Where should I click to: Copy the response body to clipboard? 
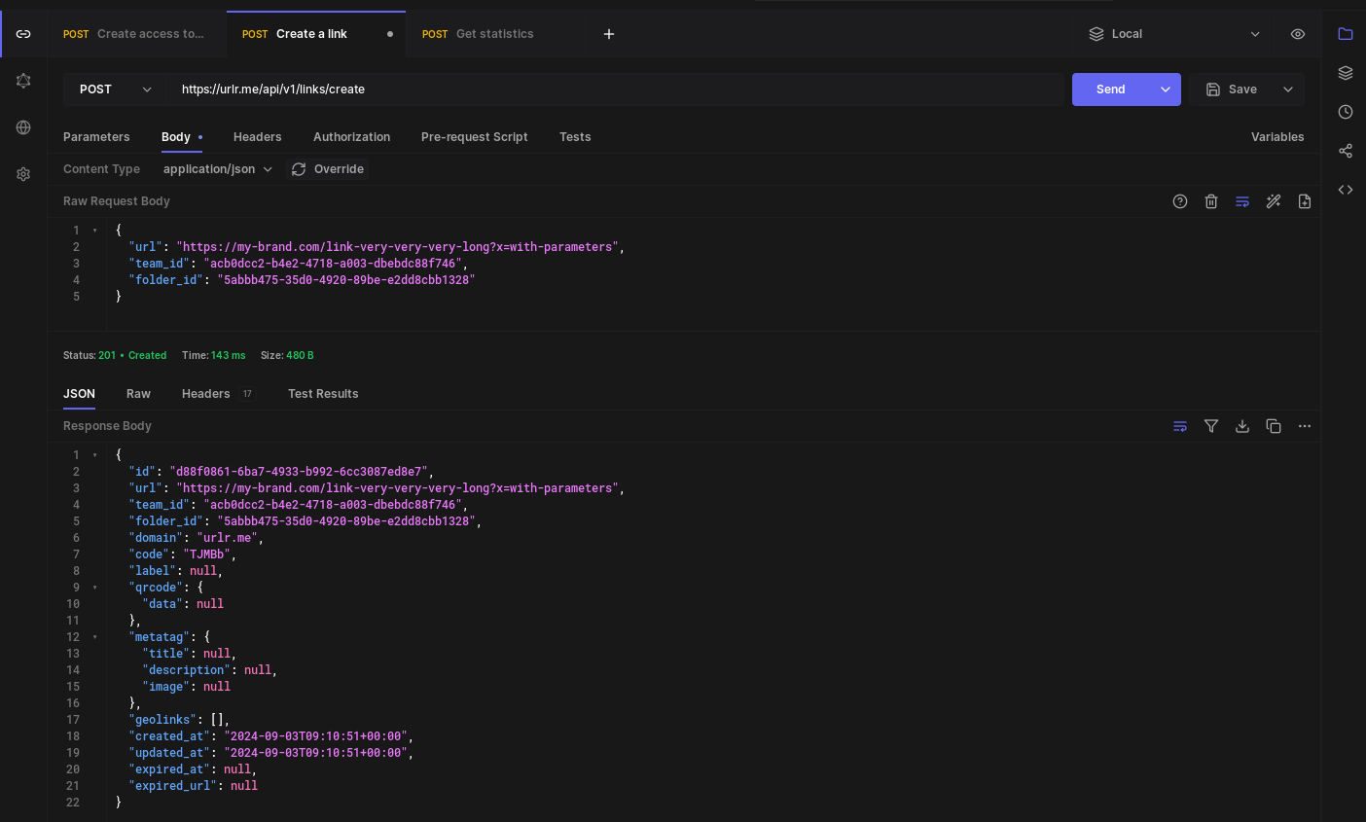pos(1274,426)
